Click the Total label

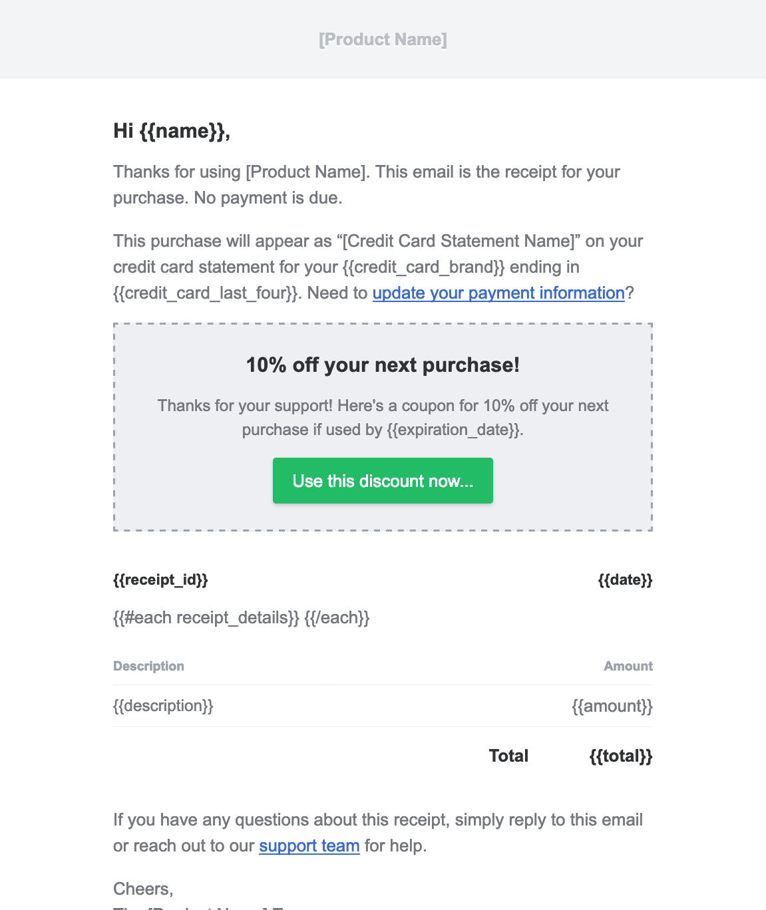pyautogui.click(x=508, y=756)
